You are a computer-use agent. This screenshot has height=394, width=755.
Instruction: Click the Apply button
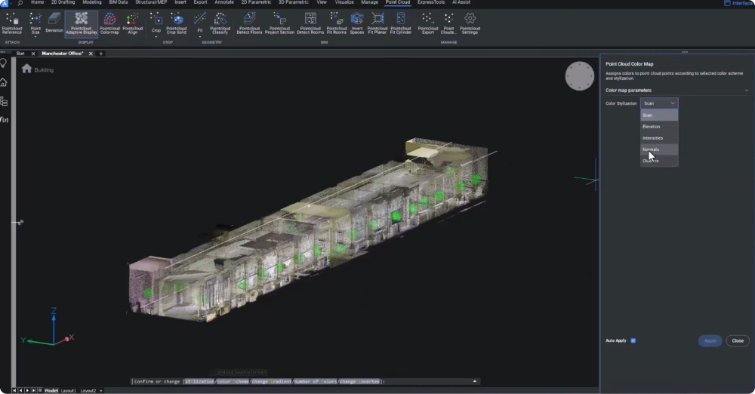point(710,341)
